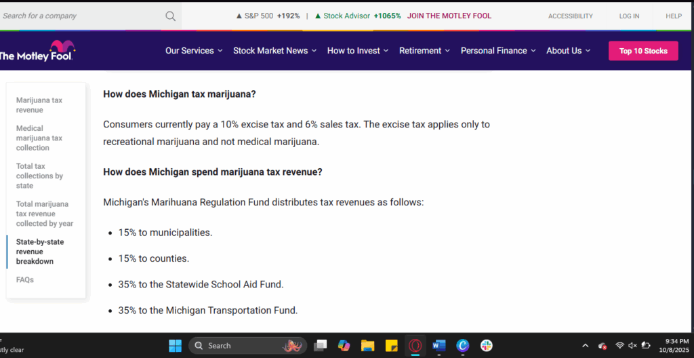Expand the Stock Market News menu
The width and height of the screenshot is (694, 358).
275,51
